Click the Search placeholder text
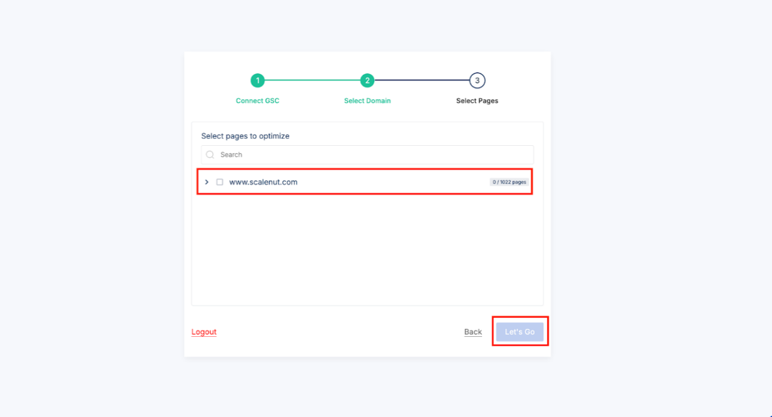The width and height of the screenshot is (772, 417). (231, 155)
